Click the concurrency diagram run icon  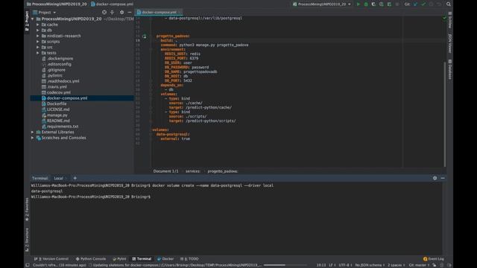point(389,4)
